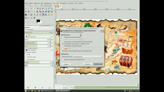Select the Paintbrush tool
The image size is (164, 92).
tap(37, 15)
